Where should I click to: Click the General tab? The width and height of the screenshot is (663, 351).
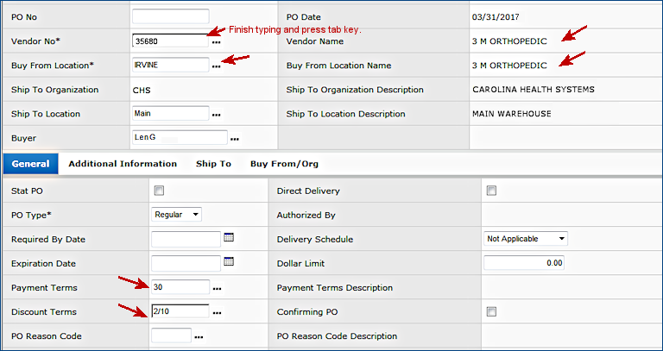tap(29, 164)
